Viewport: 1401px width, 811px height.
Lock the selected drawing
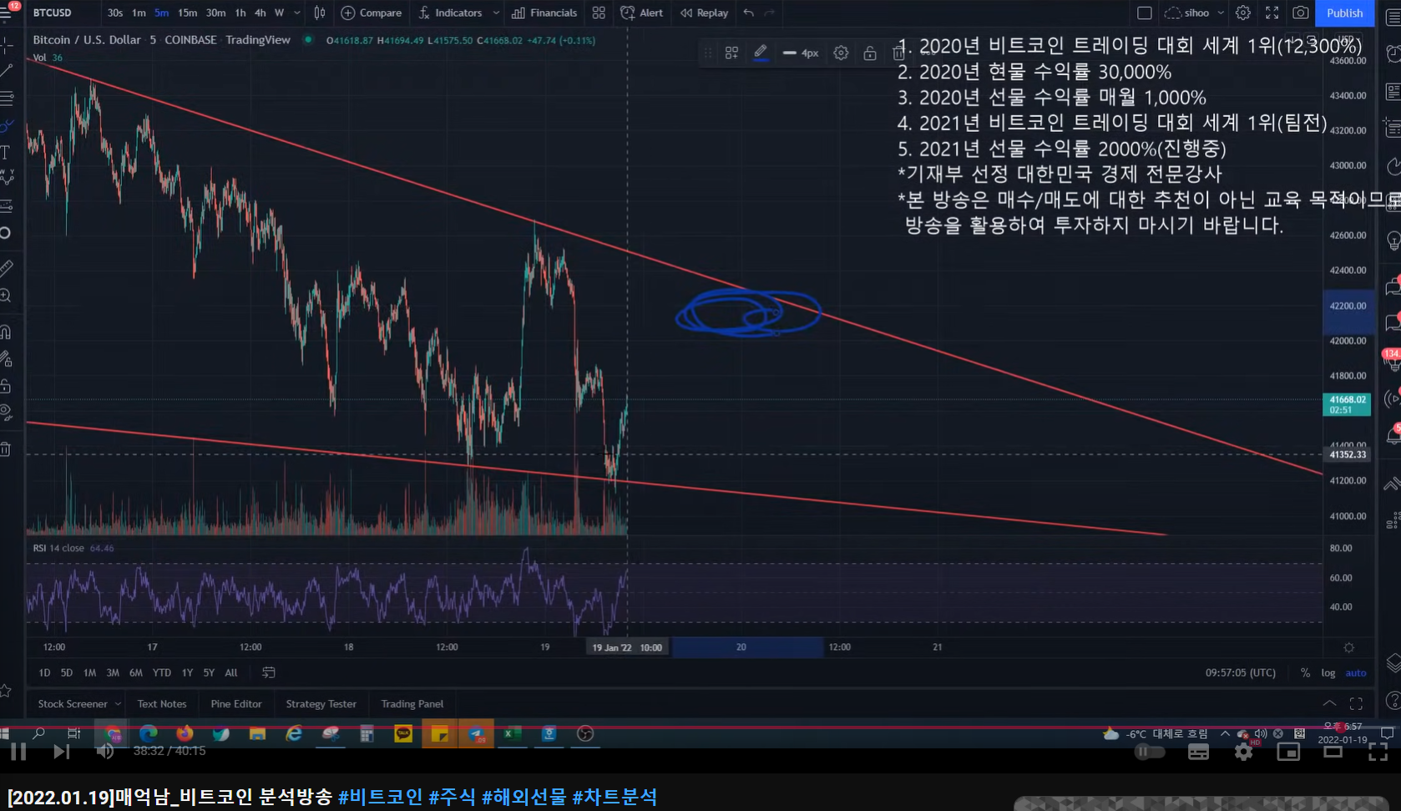[870, 53]
